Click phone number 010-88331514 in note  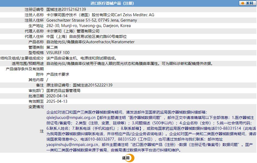coord(228,128)
